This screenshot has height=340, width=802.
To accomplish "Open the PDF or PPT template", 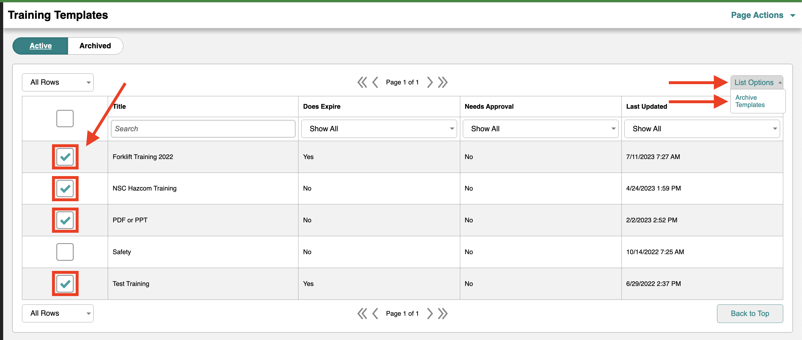I will 130,220.
